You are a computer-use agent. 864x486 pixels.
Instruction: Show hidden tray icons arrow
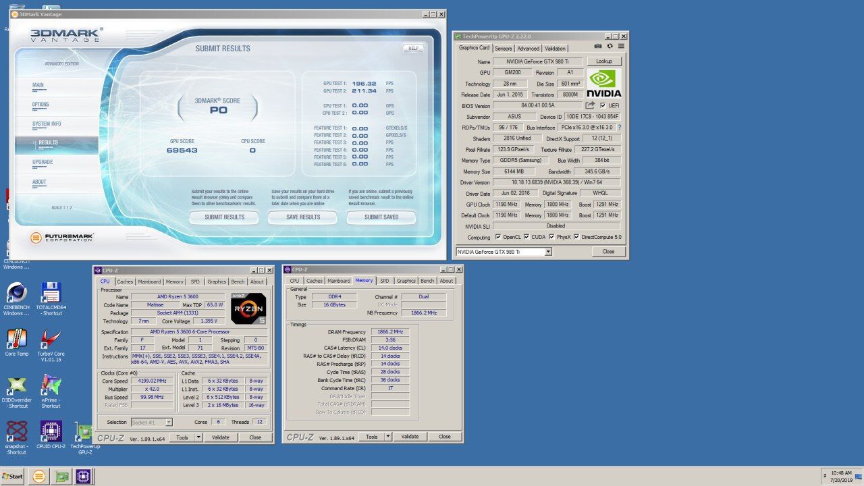click(826, 477)
